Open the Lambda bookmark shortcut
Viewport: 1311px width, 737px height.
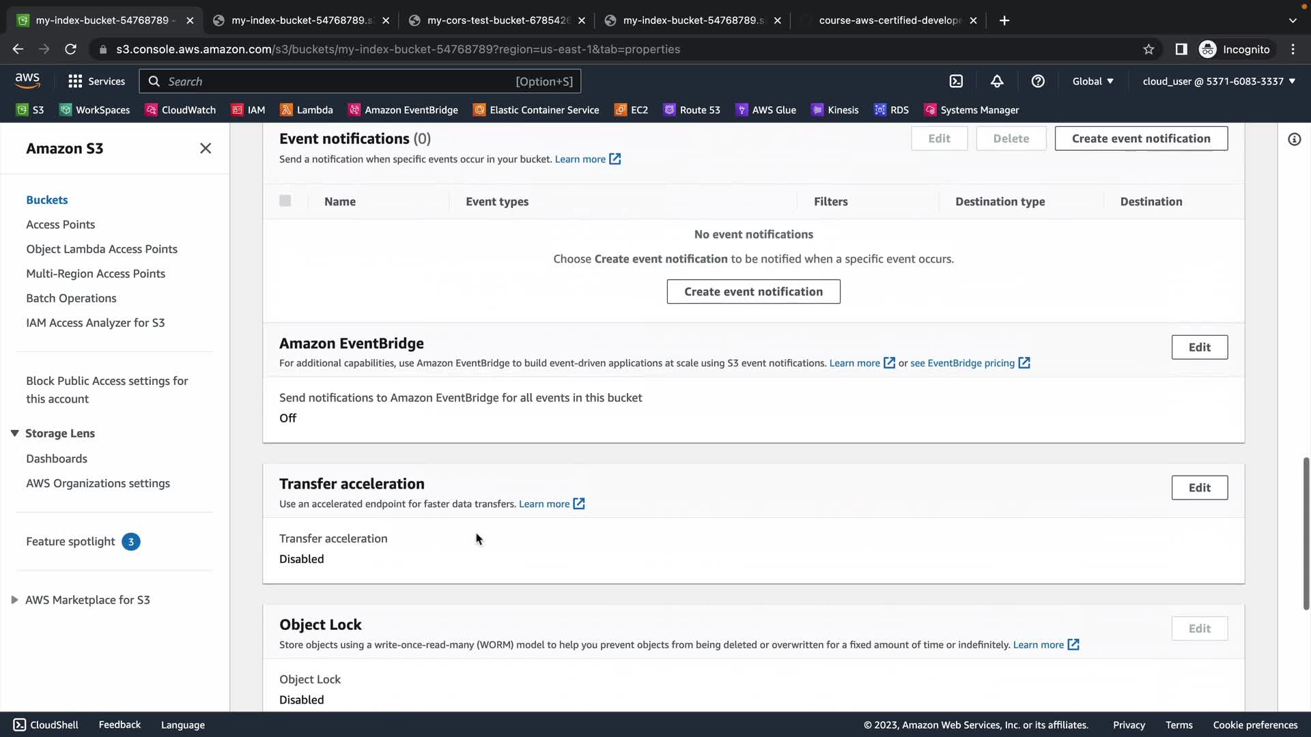tap(307, 110)
